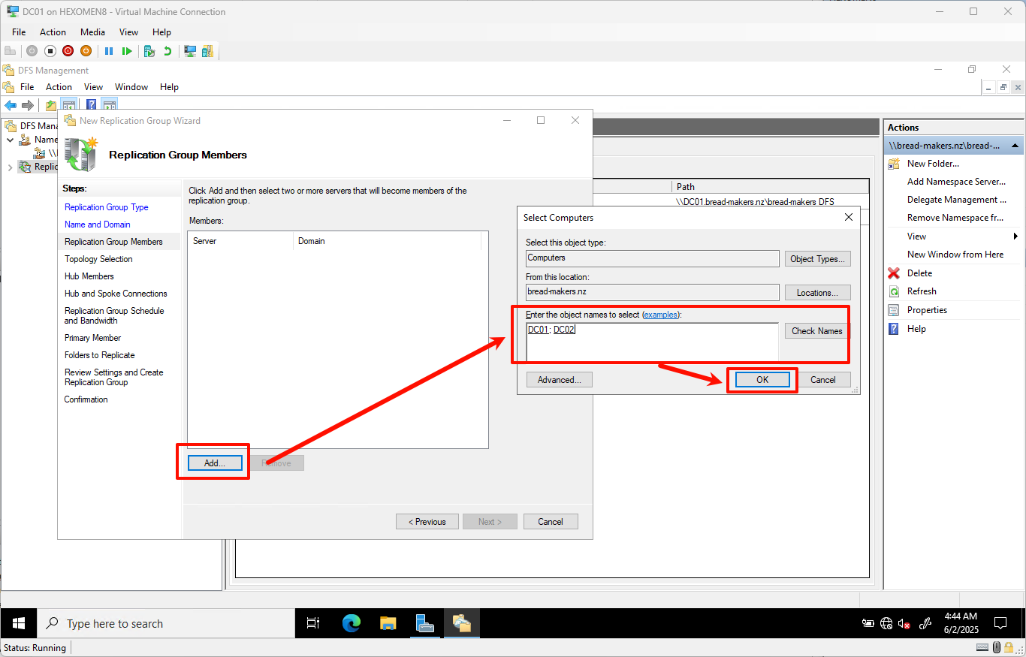Click the Check Names button
Viewport: 1026px width, 657px height.
[816, 330]
